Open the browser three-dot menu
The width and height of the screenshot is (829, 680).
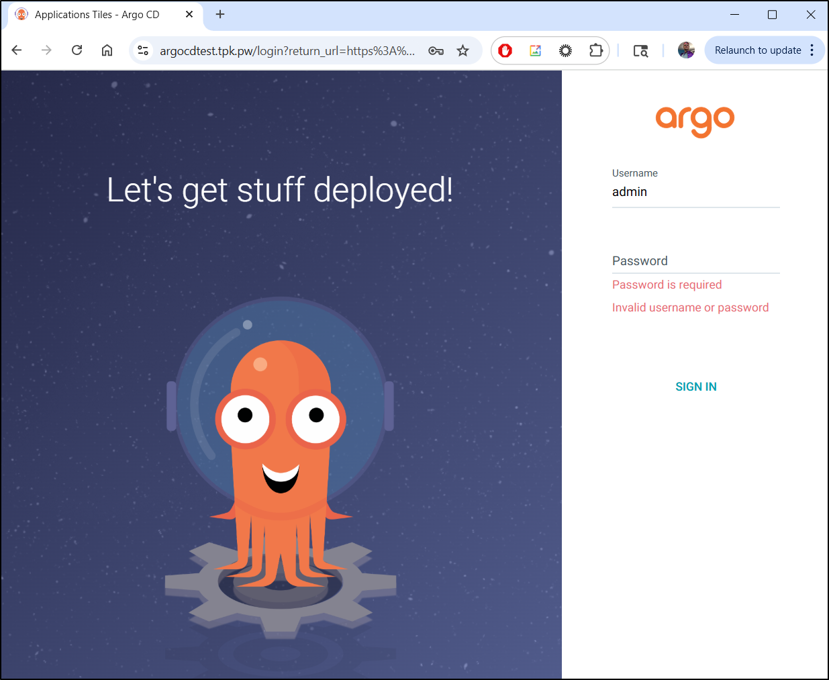pos(812,50)
